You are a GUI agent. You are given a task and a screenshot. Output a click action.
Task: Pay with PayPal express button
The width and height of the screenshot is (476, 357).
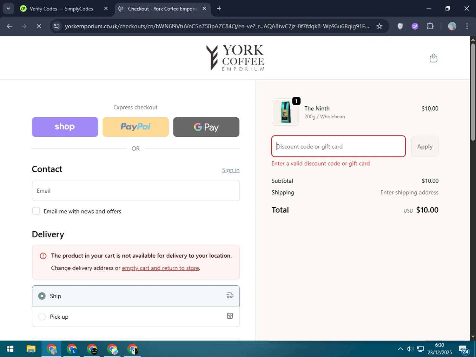pyautogui.click(x=136, y=127)
